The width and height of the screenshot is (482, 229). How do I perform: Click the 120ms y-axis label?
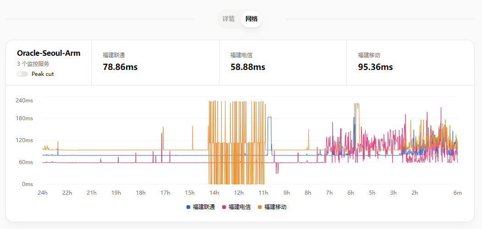coord(24,140)
